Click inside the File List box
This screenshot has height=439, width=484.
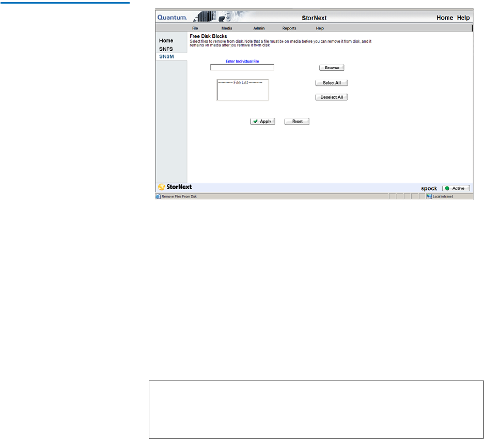[x=243, y=90]
